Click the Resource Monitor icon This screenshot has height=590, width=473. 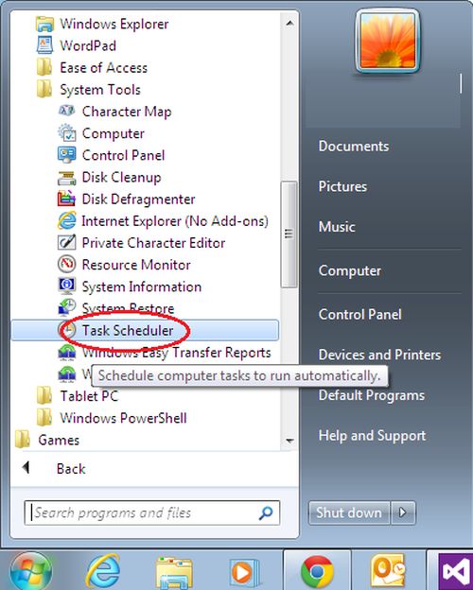click(x=66, y=264)
